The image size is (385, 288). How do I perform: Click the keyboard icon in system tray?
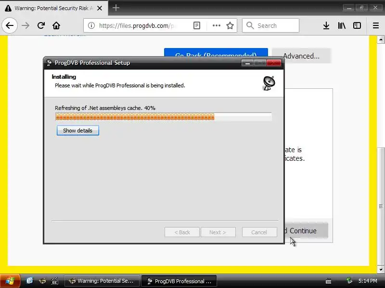click(328, 281)
